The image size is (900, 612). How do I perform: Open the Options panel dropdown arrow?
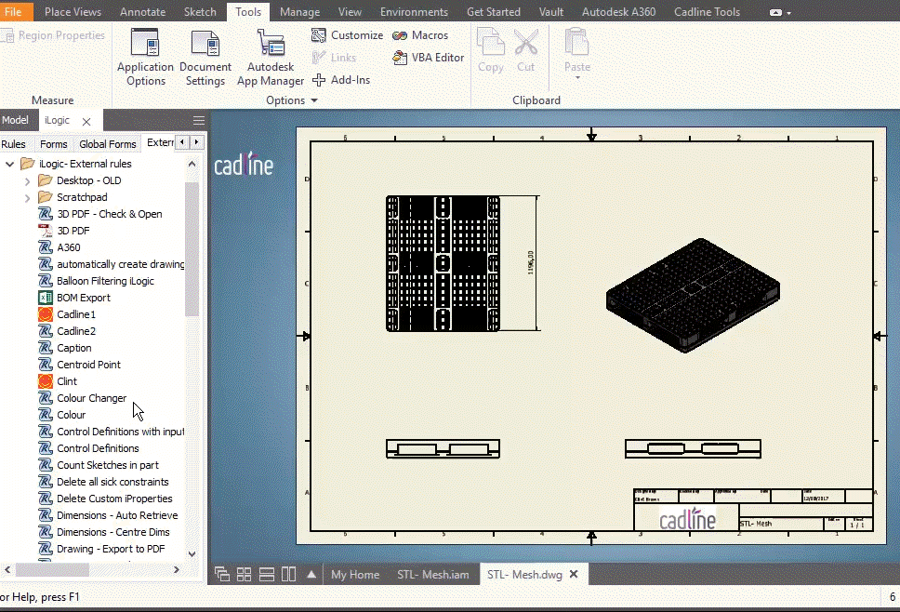pos(314,100)
